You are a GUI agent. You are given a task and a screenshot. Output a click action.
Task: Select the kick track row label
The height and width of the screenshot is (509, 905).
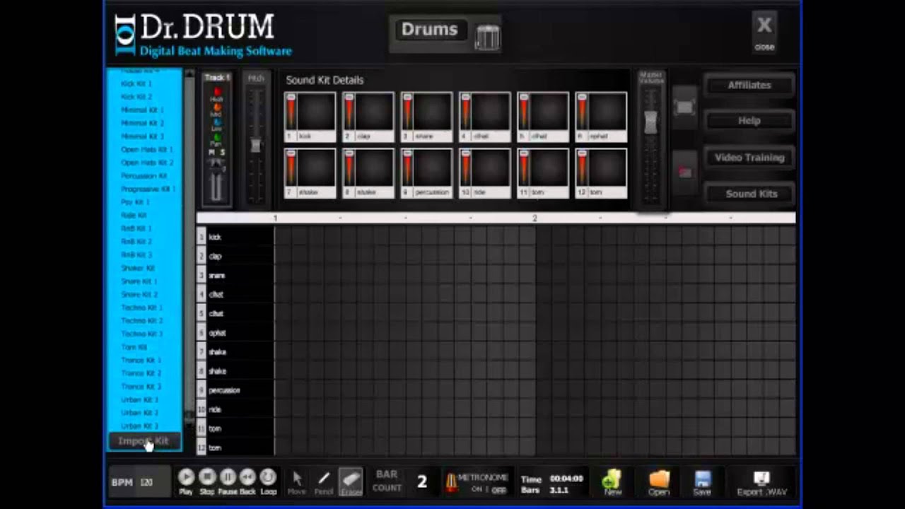[236, 237]
